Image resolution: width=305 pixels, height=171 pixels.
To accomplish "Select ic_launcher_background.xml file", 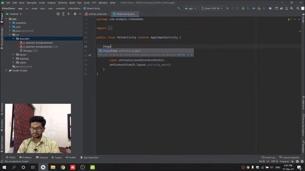I will (36, 43).
